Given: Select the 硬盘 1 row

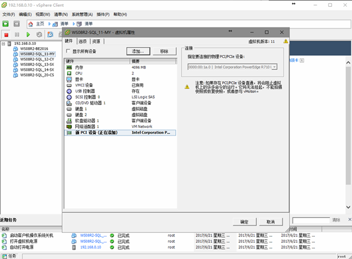Looking at the screenshot, I should tap(120, 109).
